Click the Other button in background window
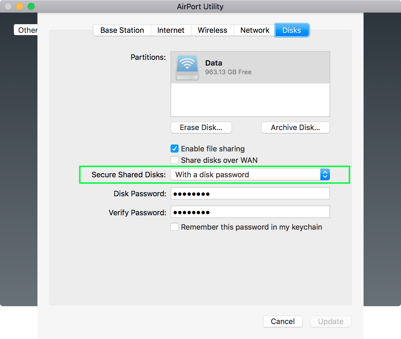Screen dimensions: 401x339 click(x=26, y=30)
